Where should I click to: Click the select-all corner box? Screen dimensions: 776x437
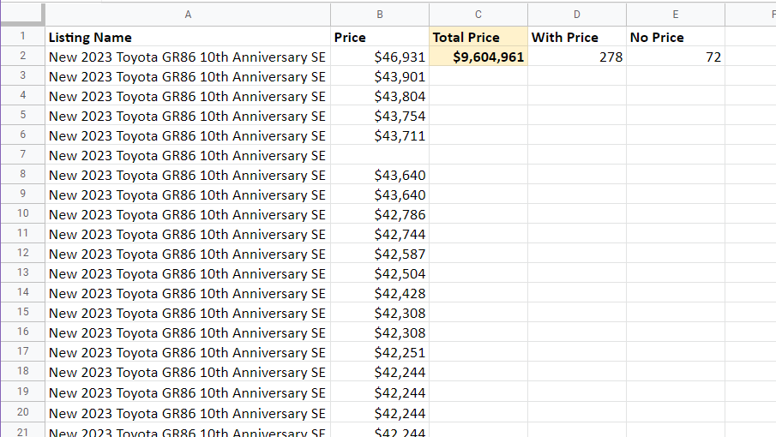point(22,14)
